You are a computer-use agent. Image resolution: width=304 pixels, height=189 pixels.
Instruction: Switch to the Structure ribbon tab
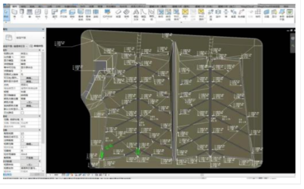23,6
